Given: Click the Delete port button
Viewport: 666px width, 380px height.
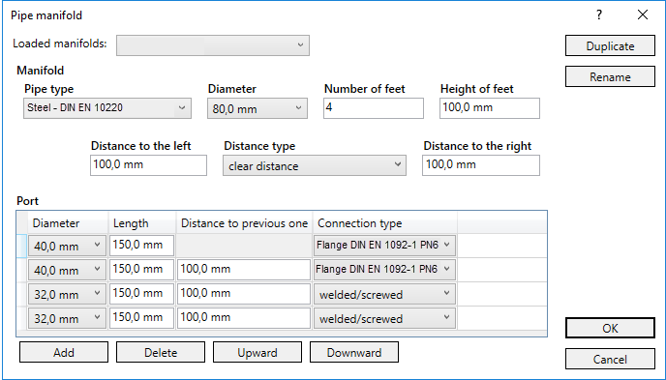Looking at the screenshot, I should [x=161, y=352].
